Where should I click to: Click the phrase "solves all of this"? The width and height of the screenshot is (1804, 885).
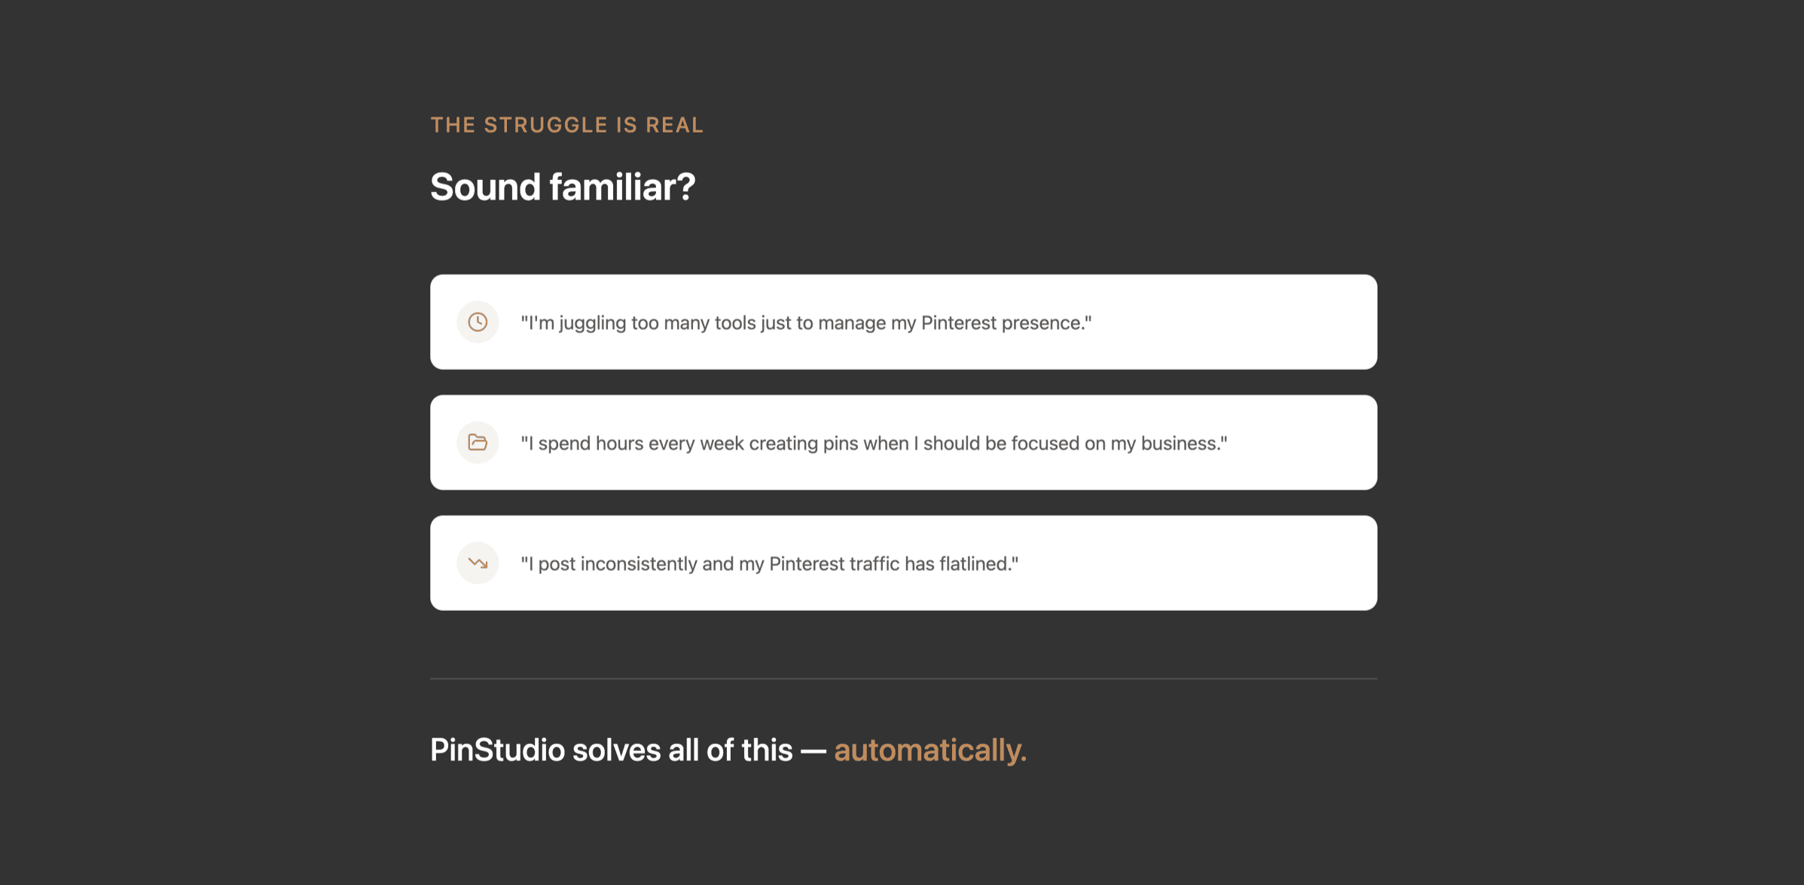coord(682,750)
